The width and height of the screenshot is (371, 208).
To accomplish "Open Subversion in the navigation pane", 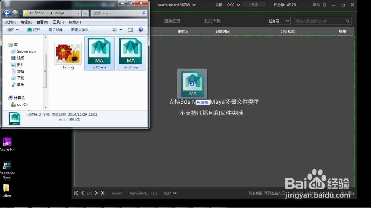I will click(23, 51).
